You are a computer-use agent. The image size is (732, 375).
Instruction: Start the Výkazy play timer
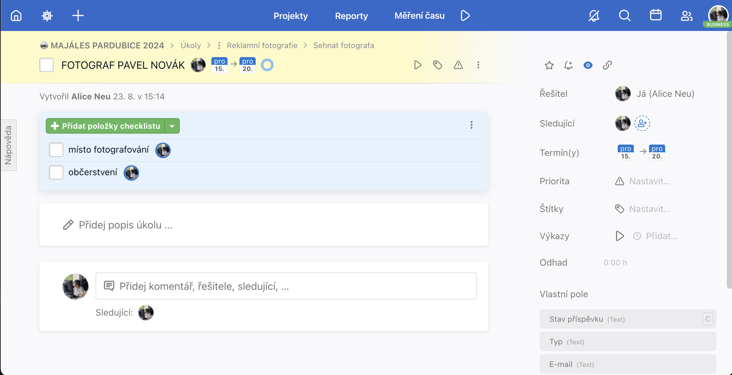tap(620, 236)
